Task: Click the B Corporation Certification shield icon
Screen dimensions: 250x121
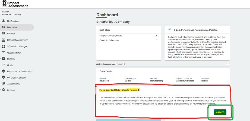Action: pos(4,71)
